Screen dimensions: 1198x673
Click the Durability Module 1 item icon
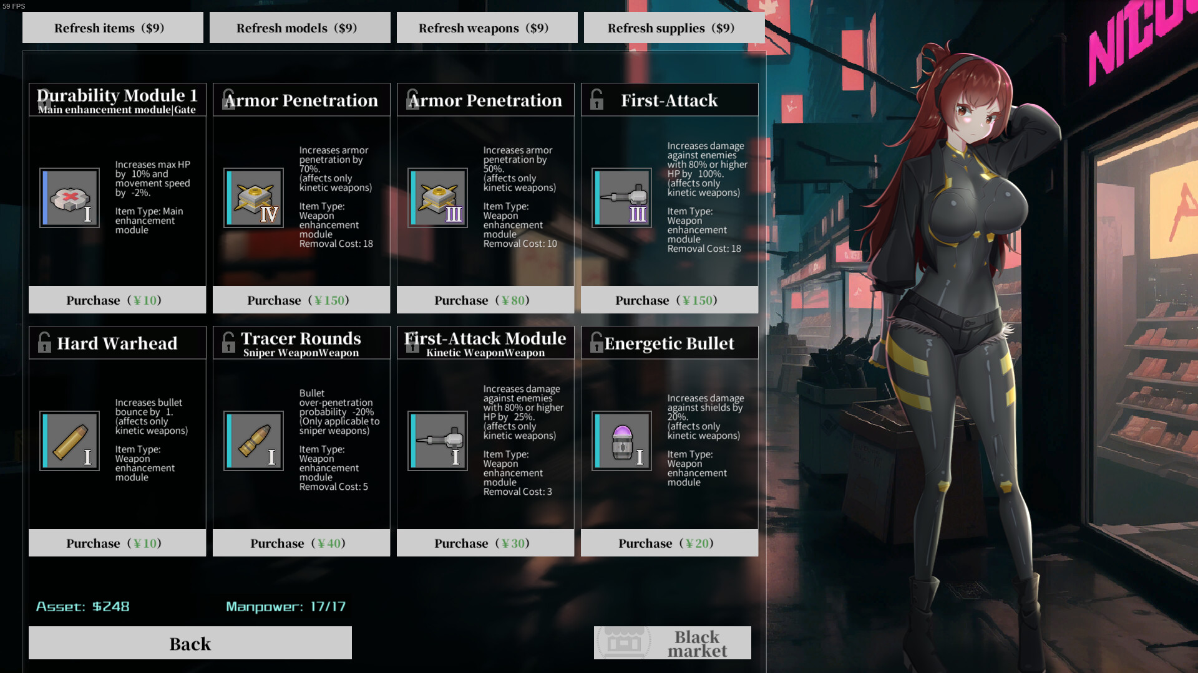(69, 198)
